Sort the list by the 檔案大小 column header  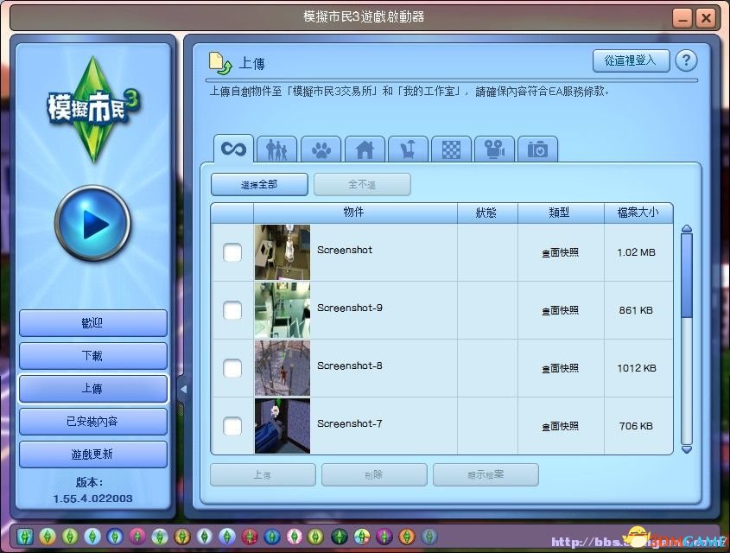638,213
